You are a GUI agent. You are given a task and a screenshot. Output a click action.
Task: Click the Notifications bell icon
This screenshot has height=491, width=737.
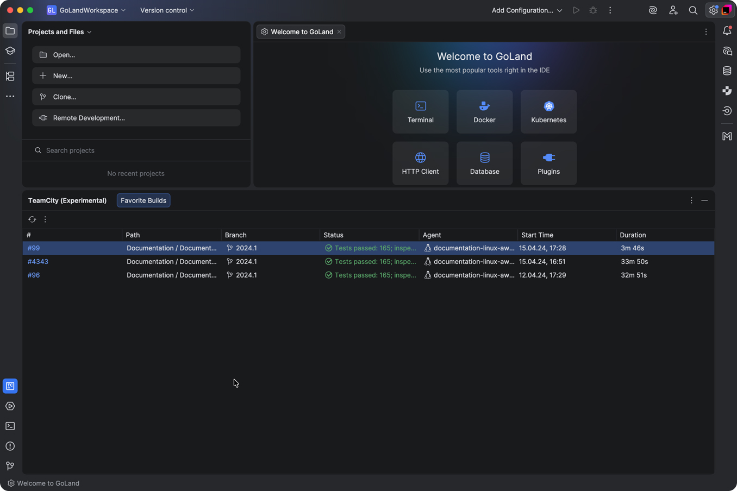[727, 31]
